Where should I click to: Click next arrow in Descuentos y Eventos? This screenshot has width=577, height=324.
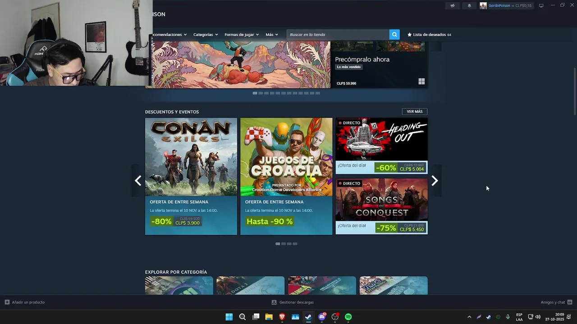[x=435, y=180]
